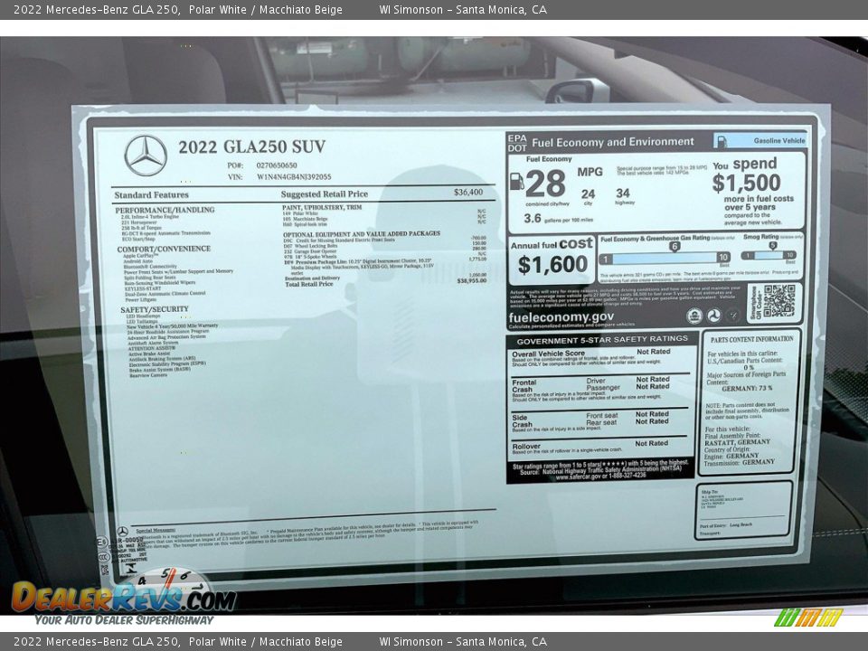Click 'GOVERNMENT 5-STAR SAFETY RATINGS' header
This screenshot has height=651, width=868.
(x=602, y=341)
